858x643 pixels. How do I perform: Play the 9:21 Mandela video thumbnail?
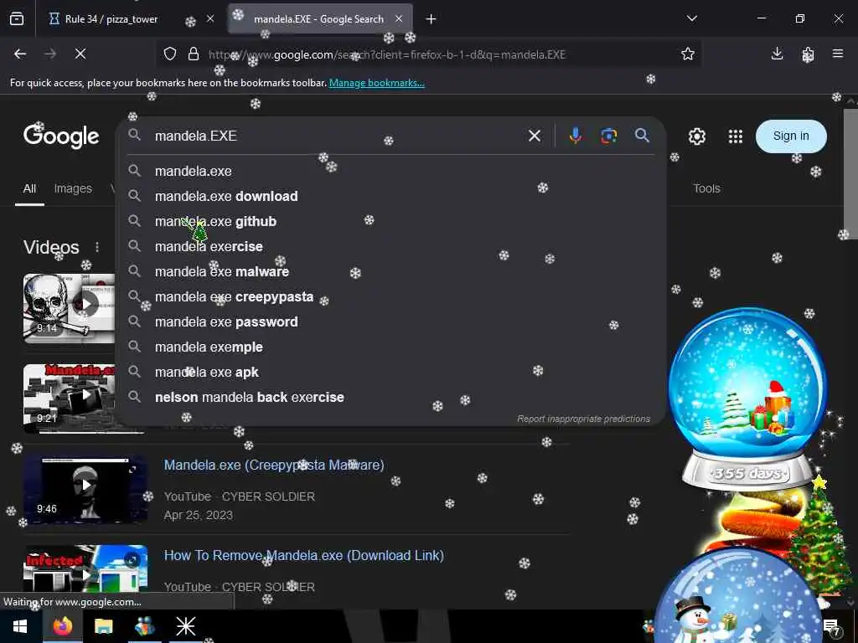69,398
